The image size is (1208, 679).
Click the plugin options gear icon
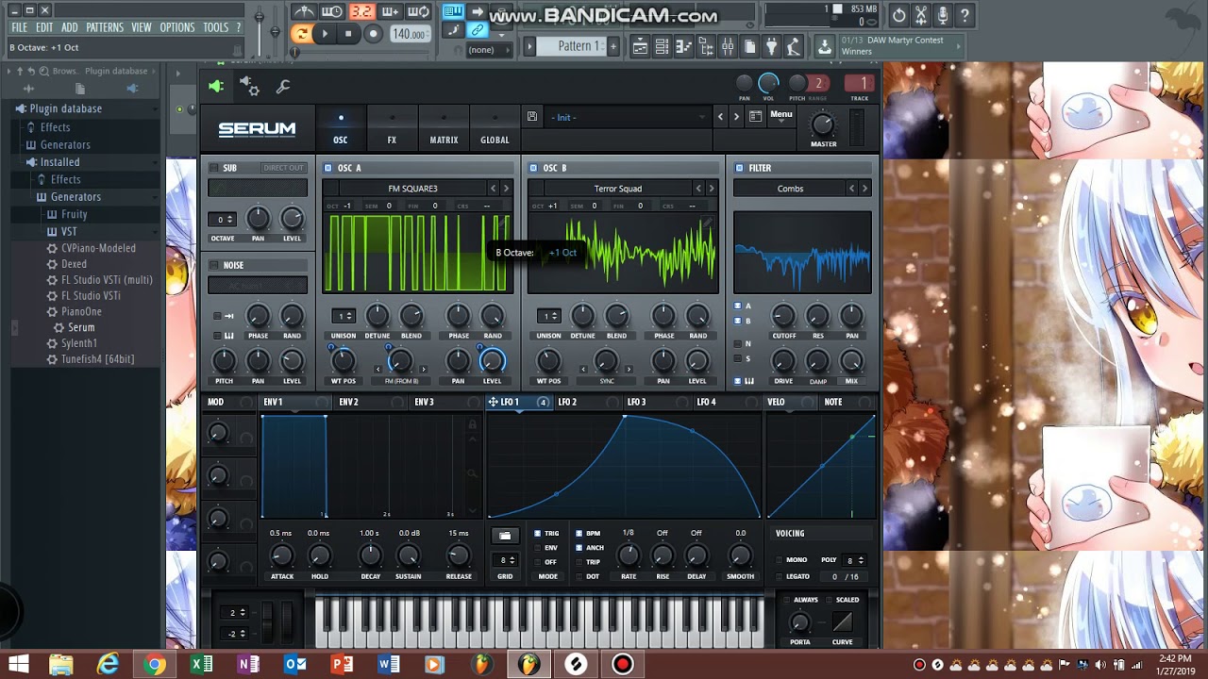(x=250, y=87)
